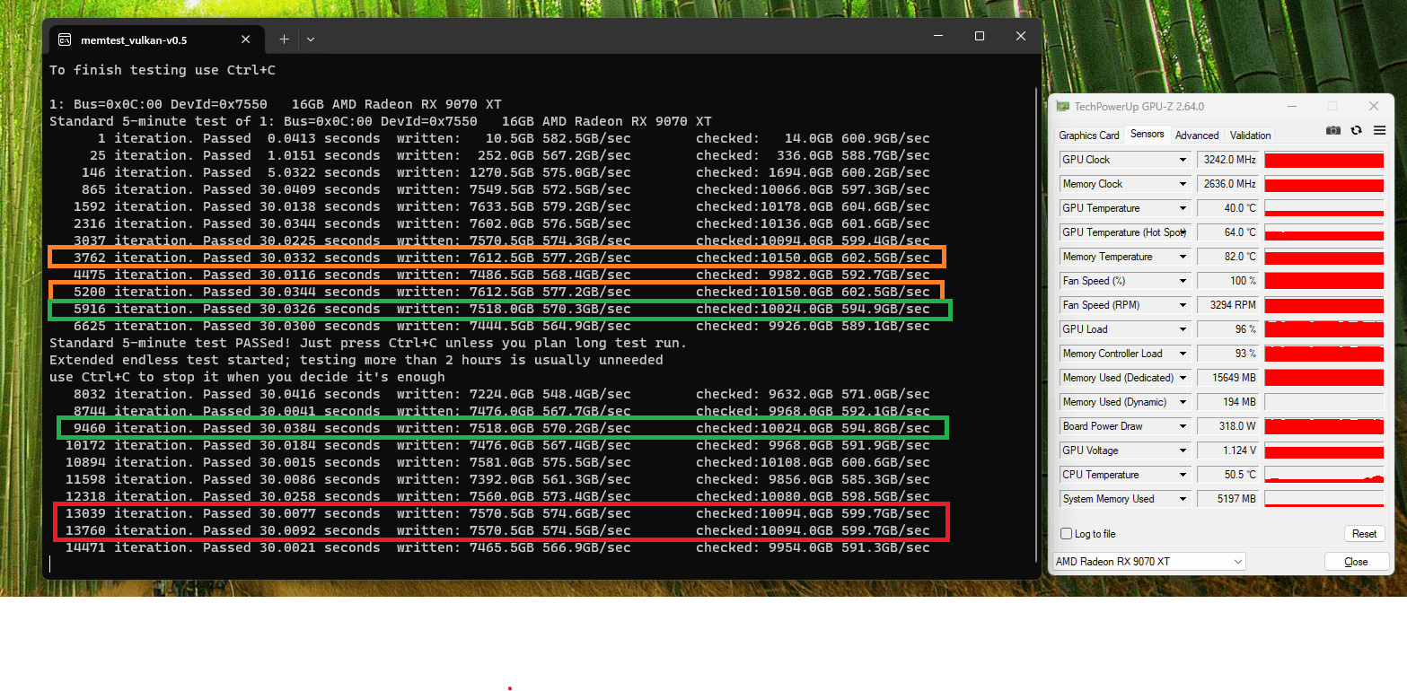Switch to the Graphics Card tab
The height and width of the screenshot is (691, 1407).
click(x=1088, y=136)
